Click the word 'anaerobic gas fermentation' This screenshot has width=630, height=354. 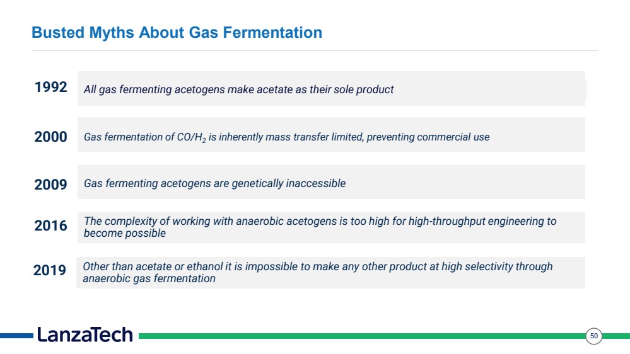click(149, 278)
